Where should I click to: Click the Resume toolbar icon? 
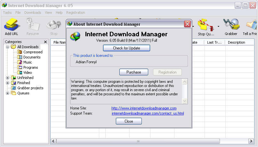click(33, 25)
